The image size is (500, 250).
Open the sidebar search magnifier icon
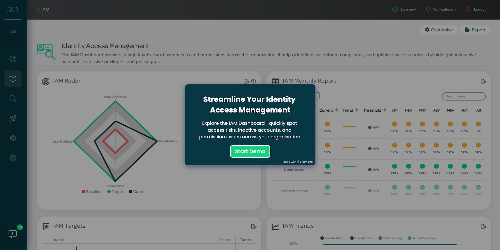point(13,98)
